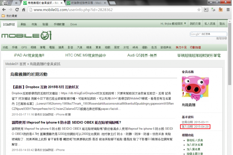Screen dimensions: 233x155
Task: Click the Google custom search field
Action: point(208,34)
